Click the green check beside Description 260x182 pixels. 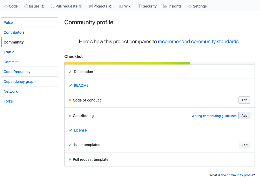pyautogui.click(x=70, y=72)
